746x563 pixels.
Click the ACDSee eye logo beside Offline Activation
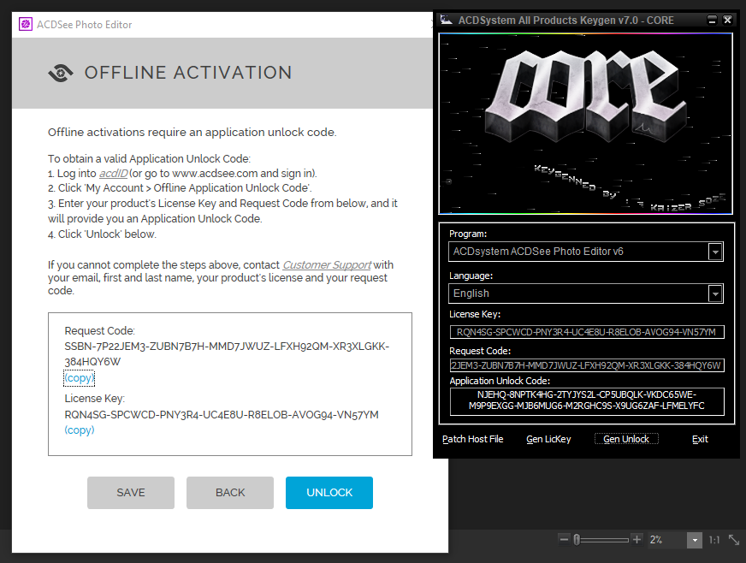click(61, 73)
